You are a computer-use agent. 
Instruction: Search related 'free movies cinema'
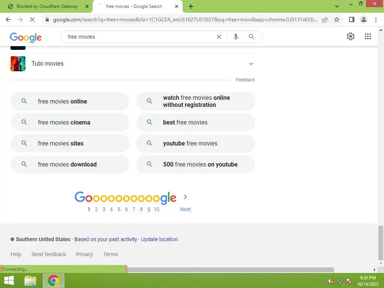[70, 122]
